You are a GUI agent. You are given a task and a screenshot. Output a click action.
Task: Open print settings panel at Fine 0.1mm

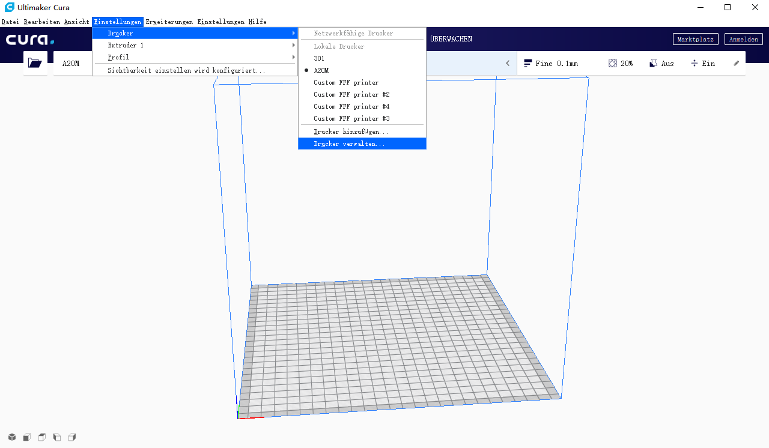(631, 63)
